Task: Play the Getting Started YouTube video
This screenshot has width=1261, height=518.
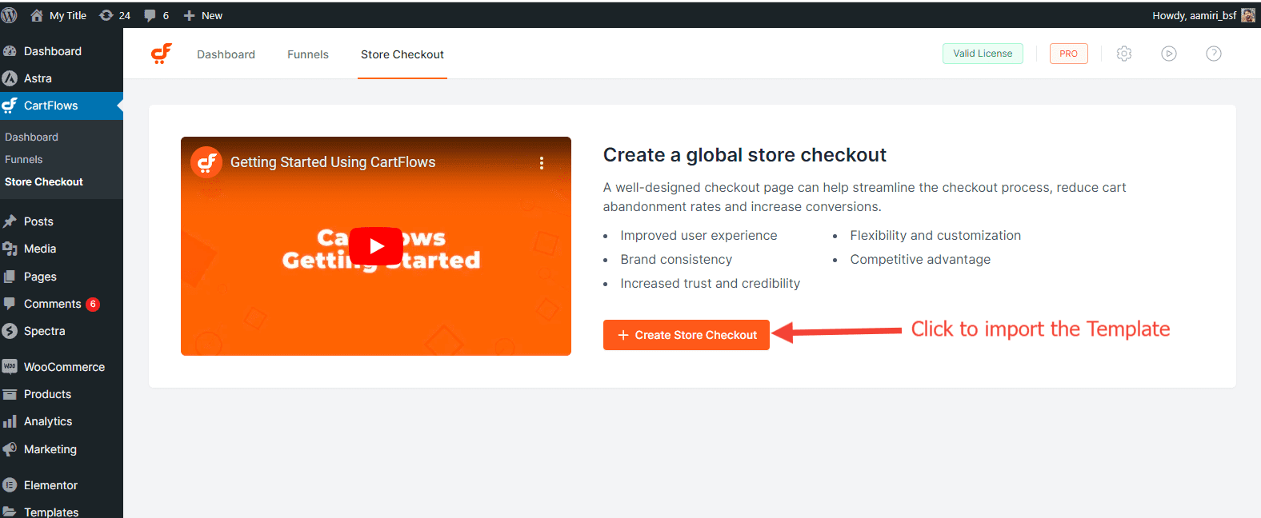Action: [376, 246]
